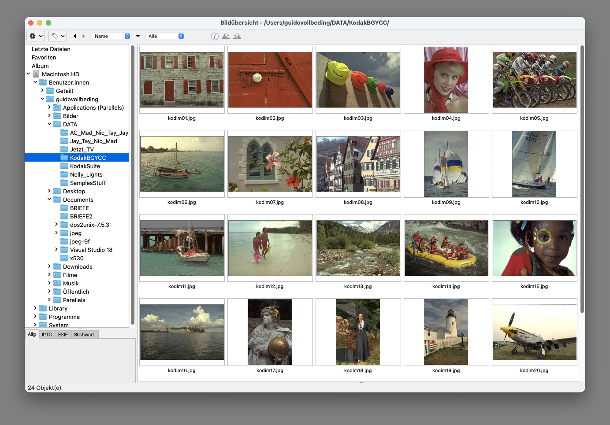This screenshot has height=425, width=610.
Task: Toggle sort direction triangle next to Name
Action: 138,36
